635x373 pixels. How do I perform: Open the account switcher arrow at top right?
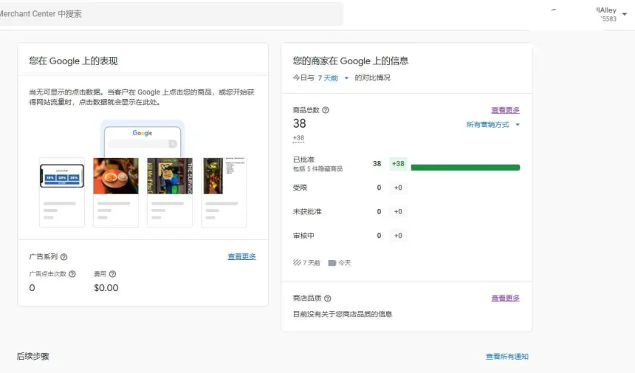tap(625, 14)
